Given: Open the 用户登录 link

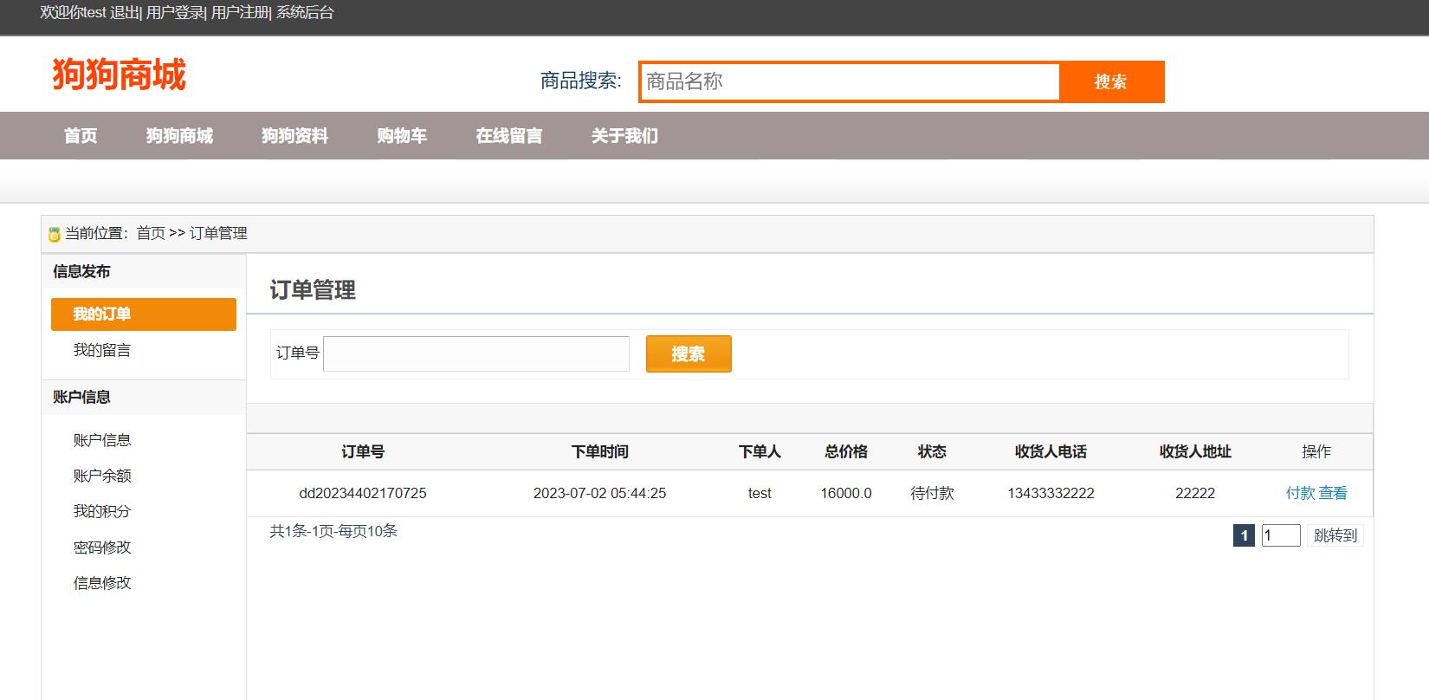Looking at the screenshot, I should coord(174,13).
